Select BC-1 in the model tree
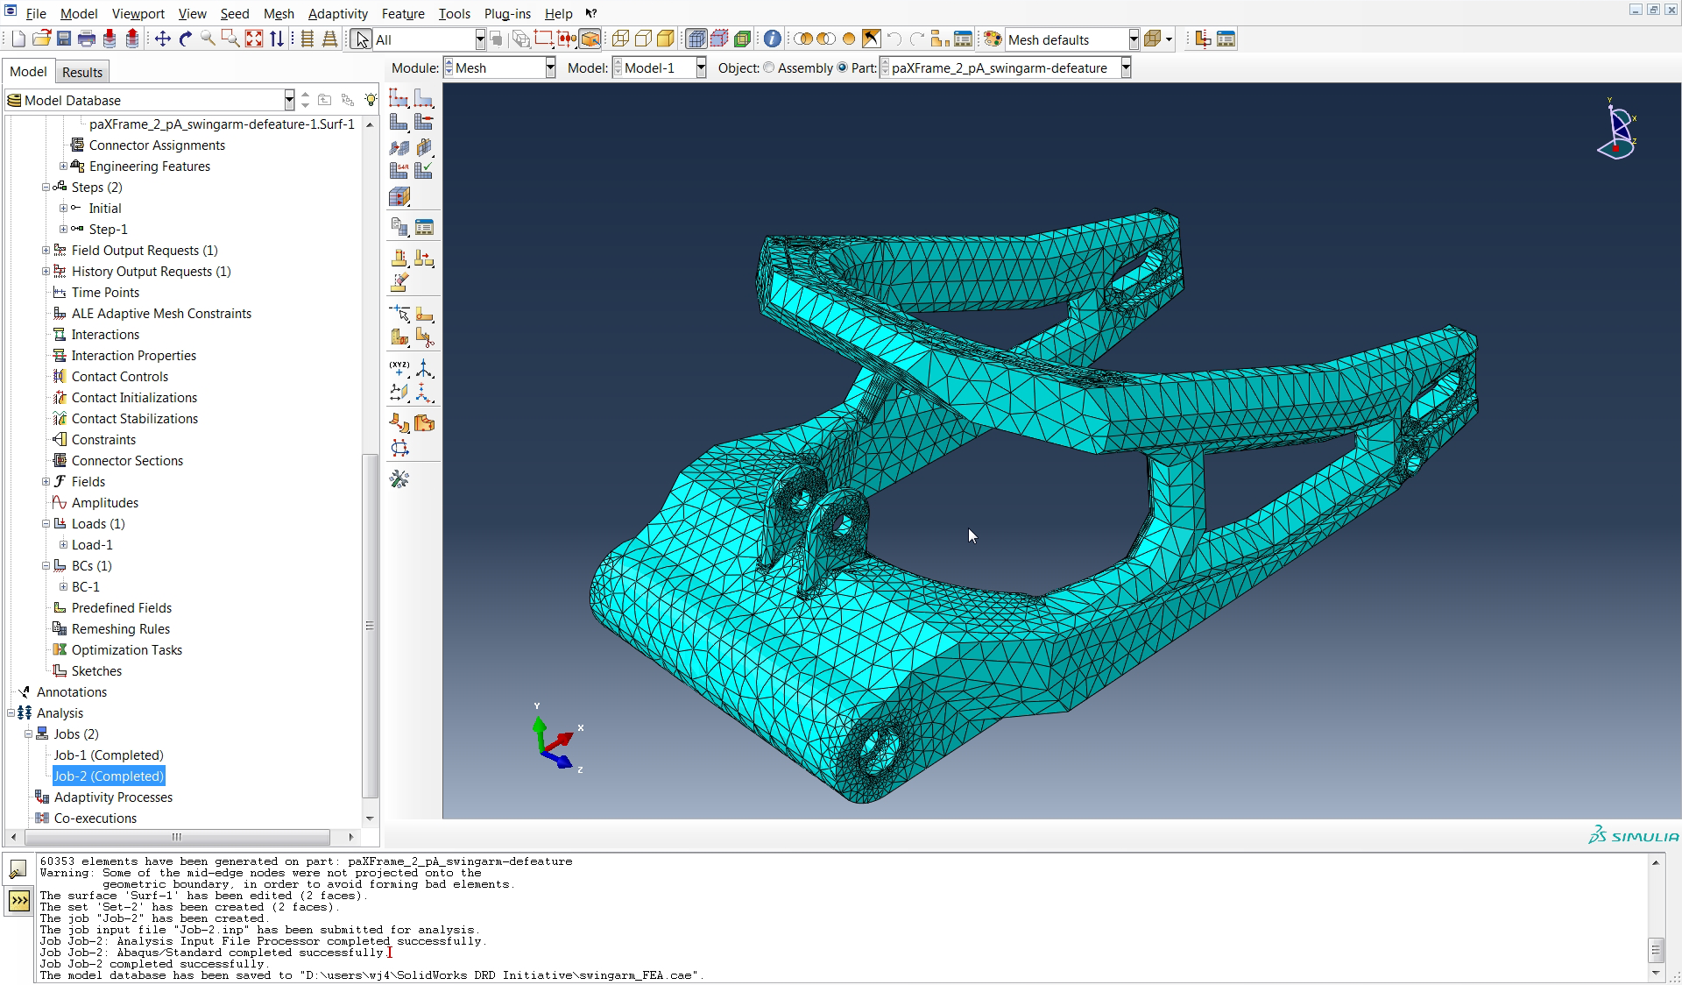1682x985 pixels. tap(86, 586)
